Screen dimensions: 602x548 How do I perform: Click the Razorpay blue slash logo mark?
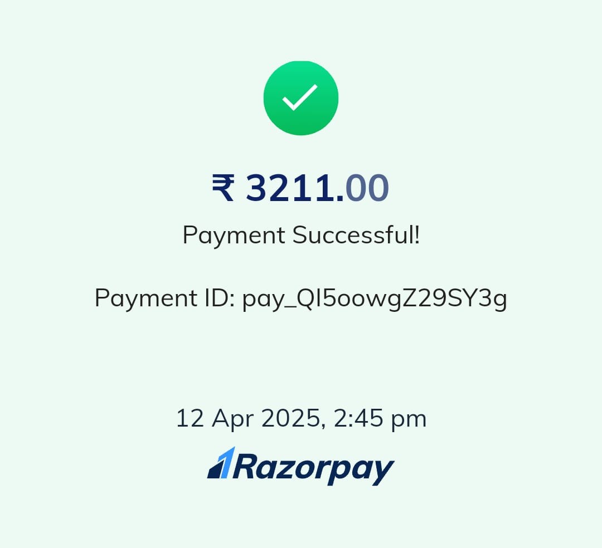pos(221,463)
